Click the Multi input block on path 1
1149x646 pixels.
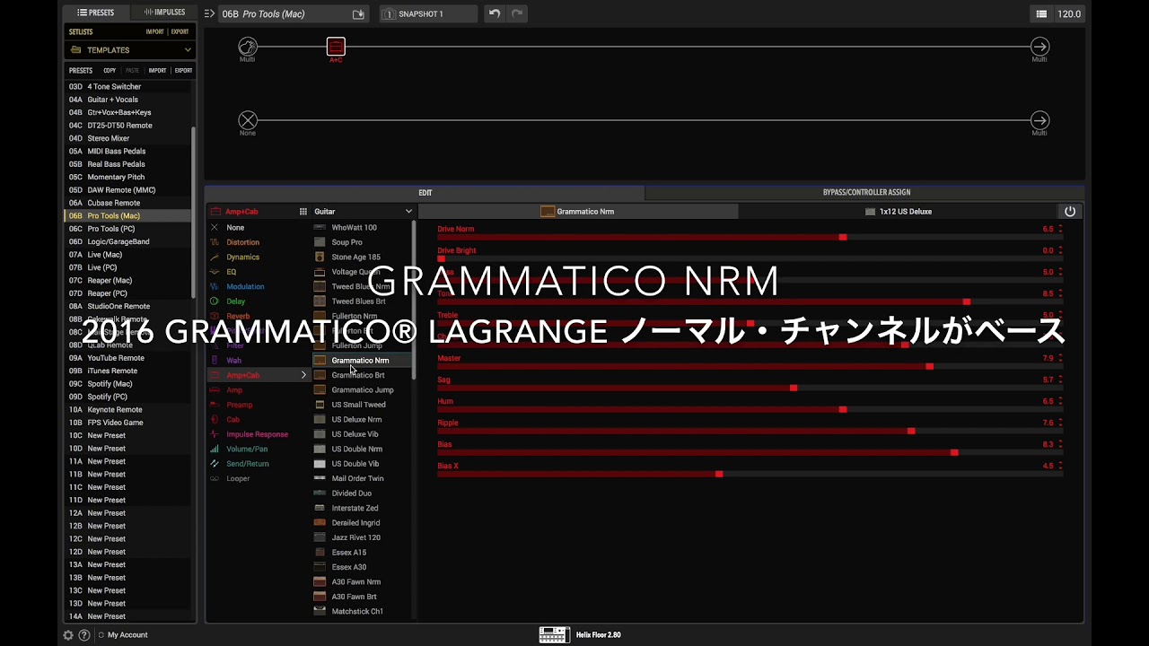click(x=248, y=47)
